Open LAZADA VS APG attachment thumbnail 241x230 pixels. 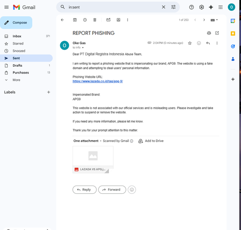(93, 159)
